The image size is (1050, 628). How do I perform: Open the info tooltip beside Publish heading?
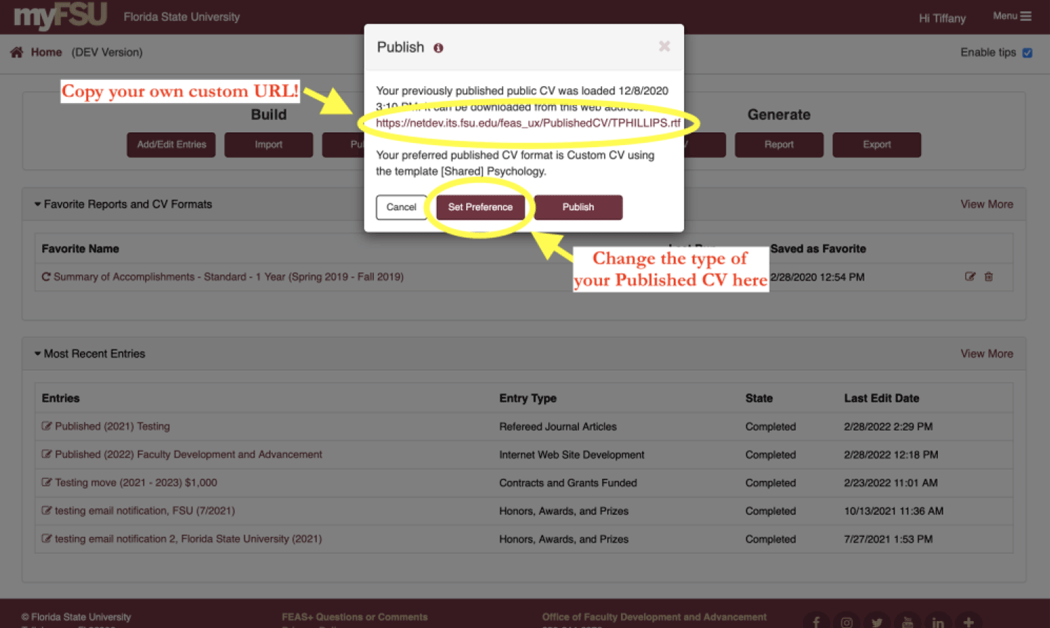[x=438, y=48]
